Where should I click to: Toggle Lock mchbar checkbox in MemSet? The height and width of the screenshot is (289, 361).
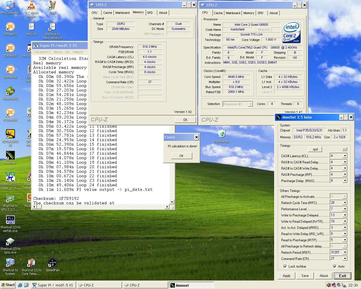pos(285,266)
